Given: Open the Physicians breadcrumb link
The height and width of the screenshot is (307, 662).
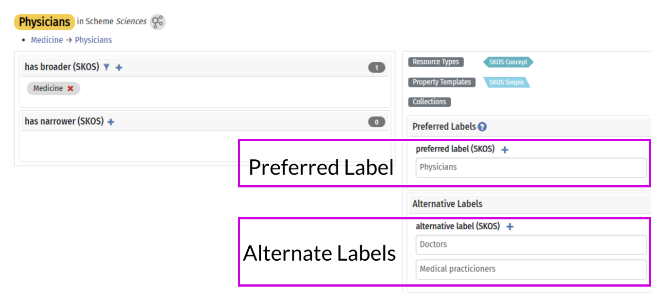Looking at the screenshot, I should [93, 40].
